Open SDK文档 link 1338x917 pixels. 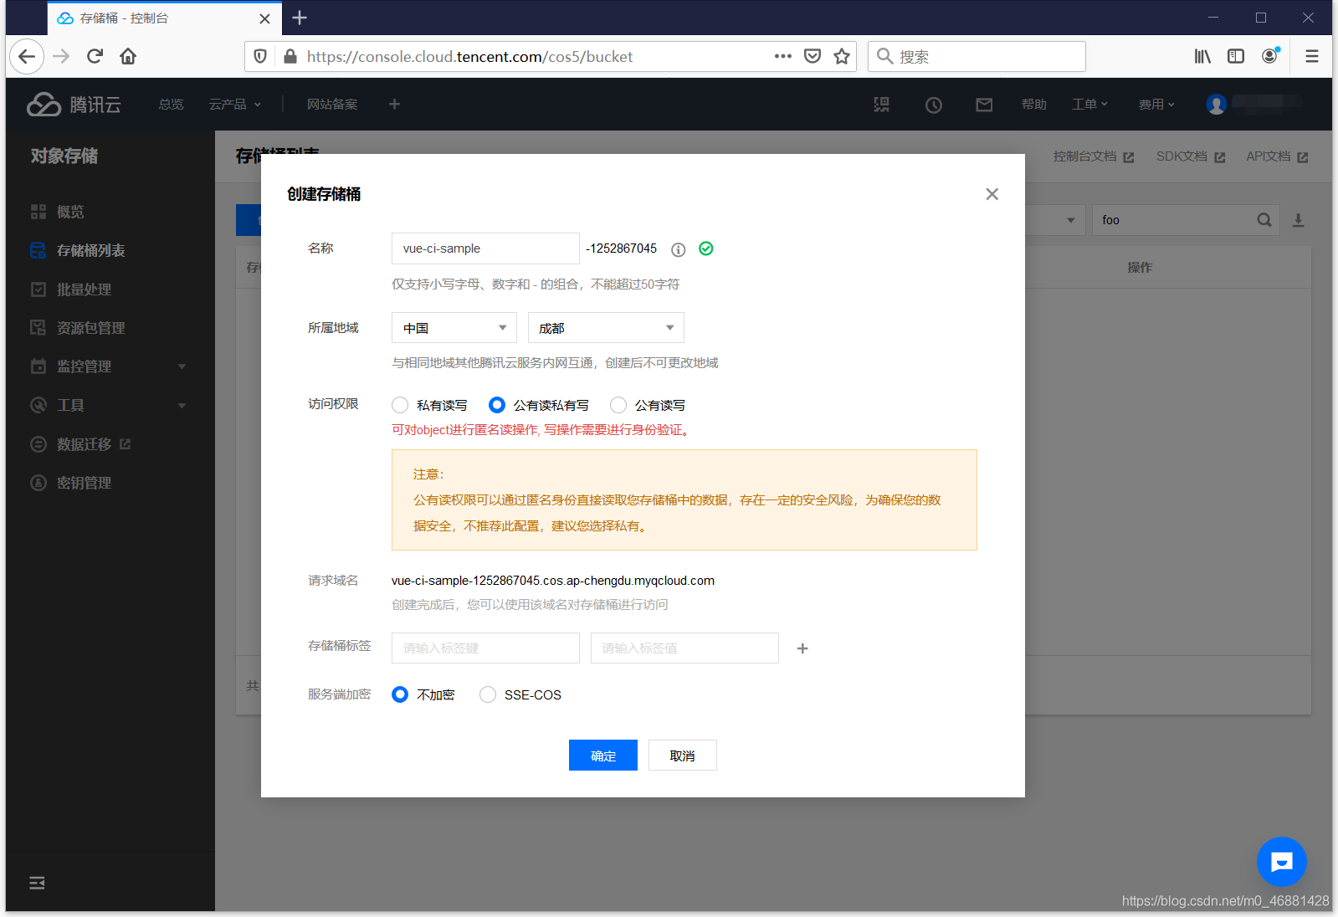tap(1191, 156)
